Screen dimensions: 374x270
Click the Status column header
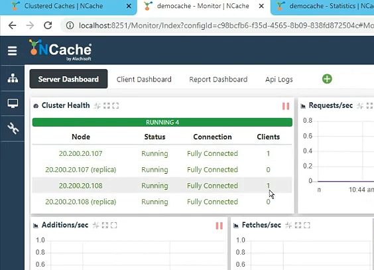tap(155, 137)
